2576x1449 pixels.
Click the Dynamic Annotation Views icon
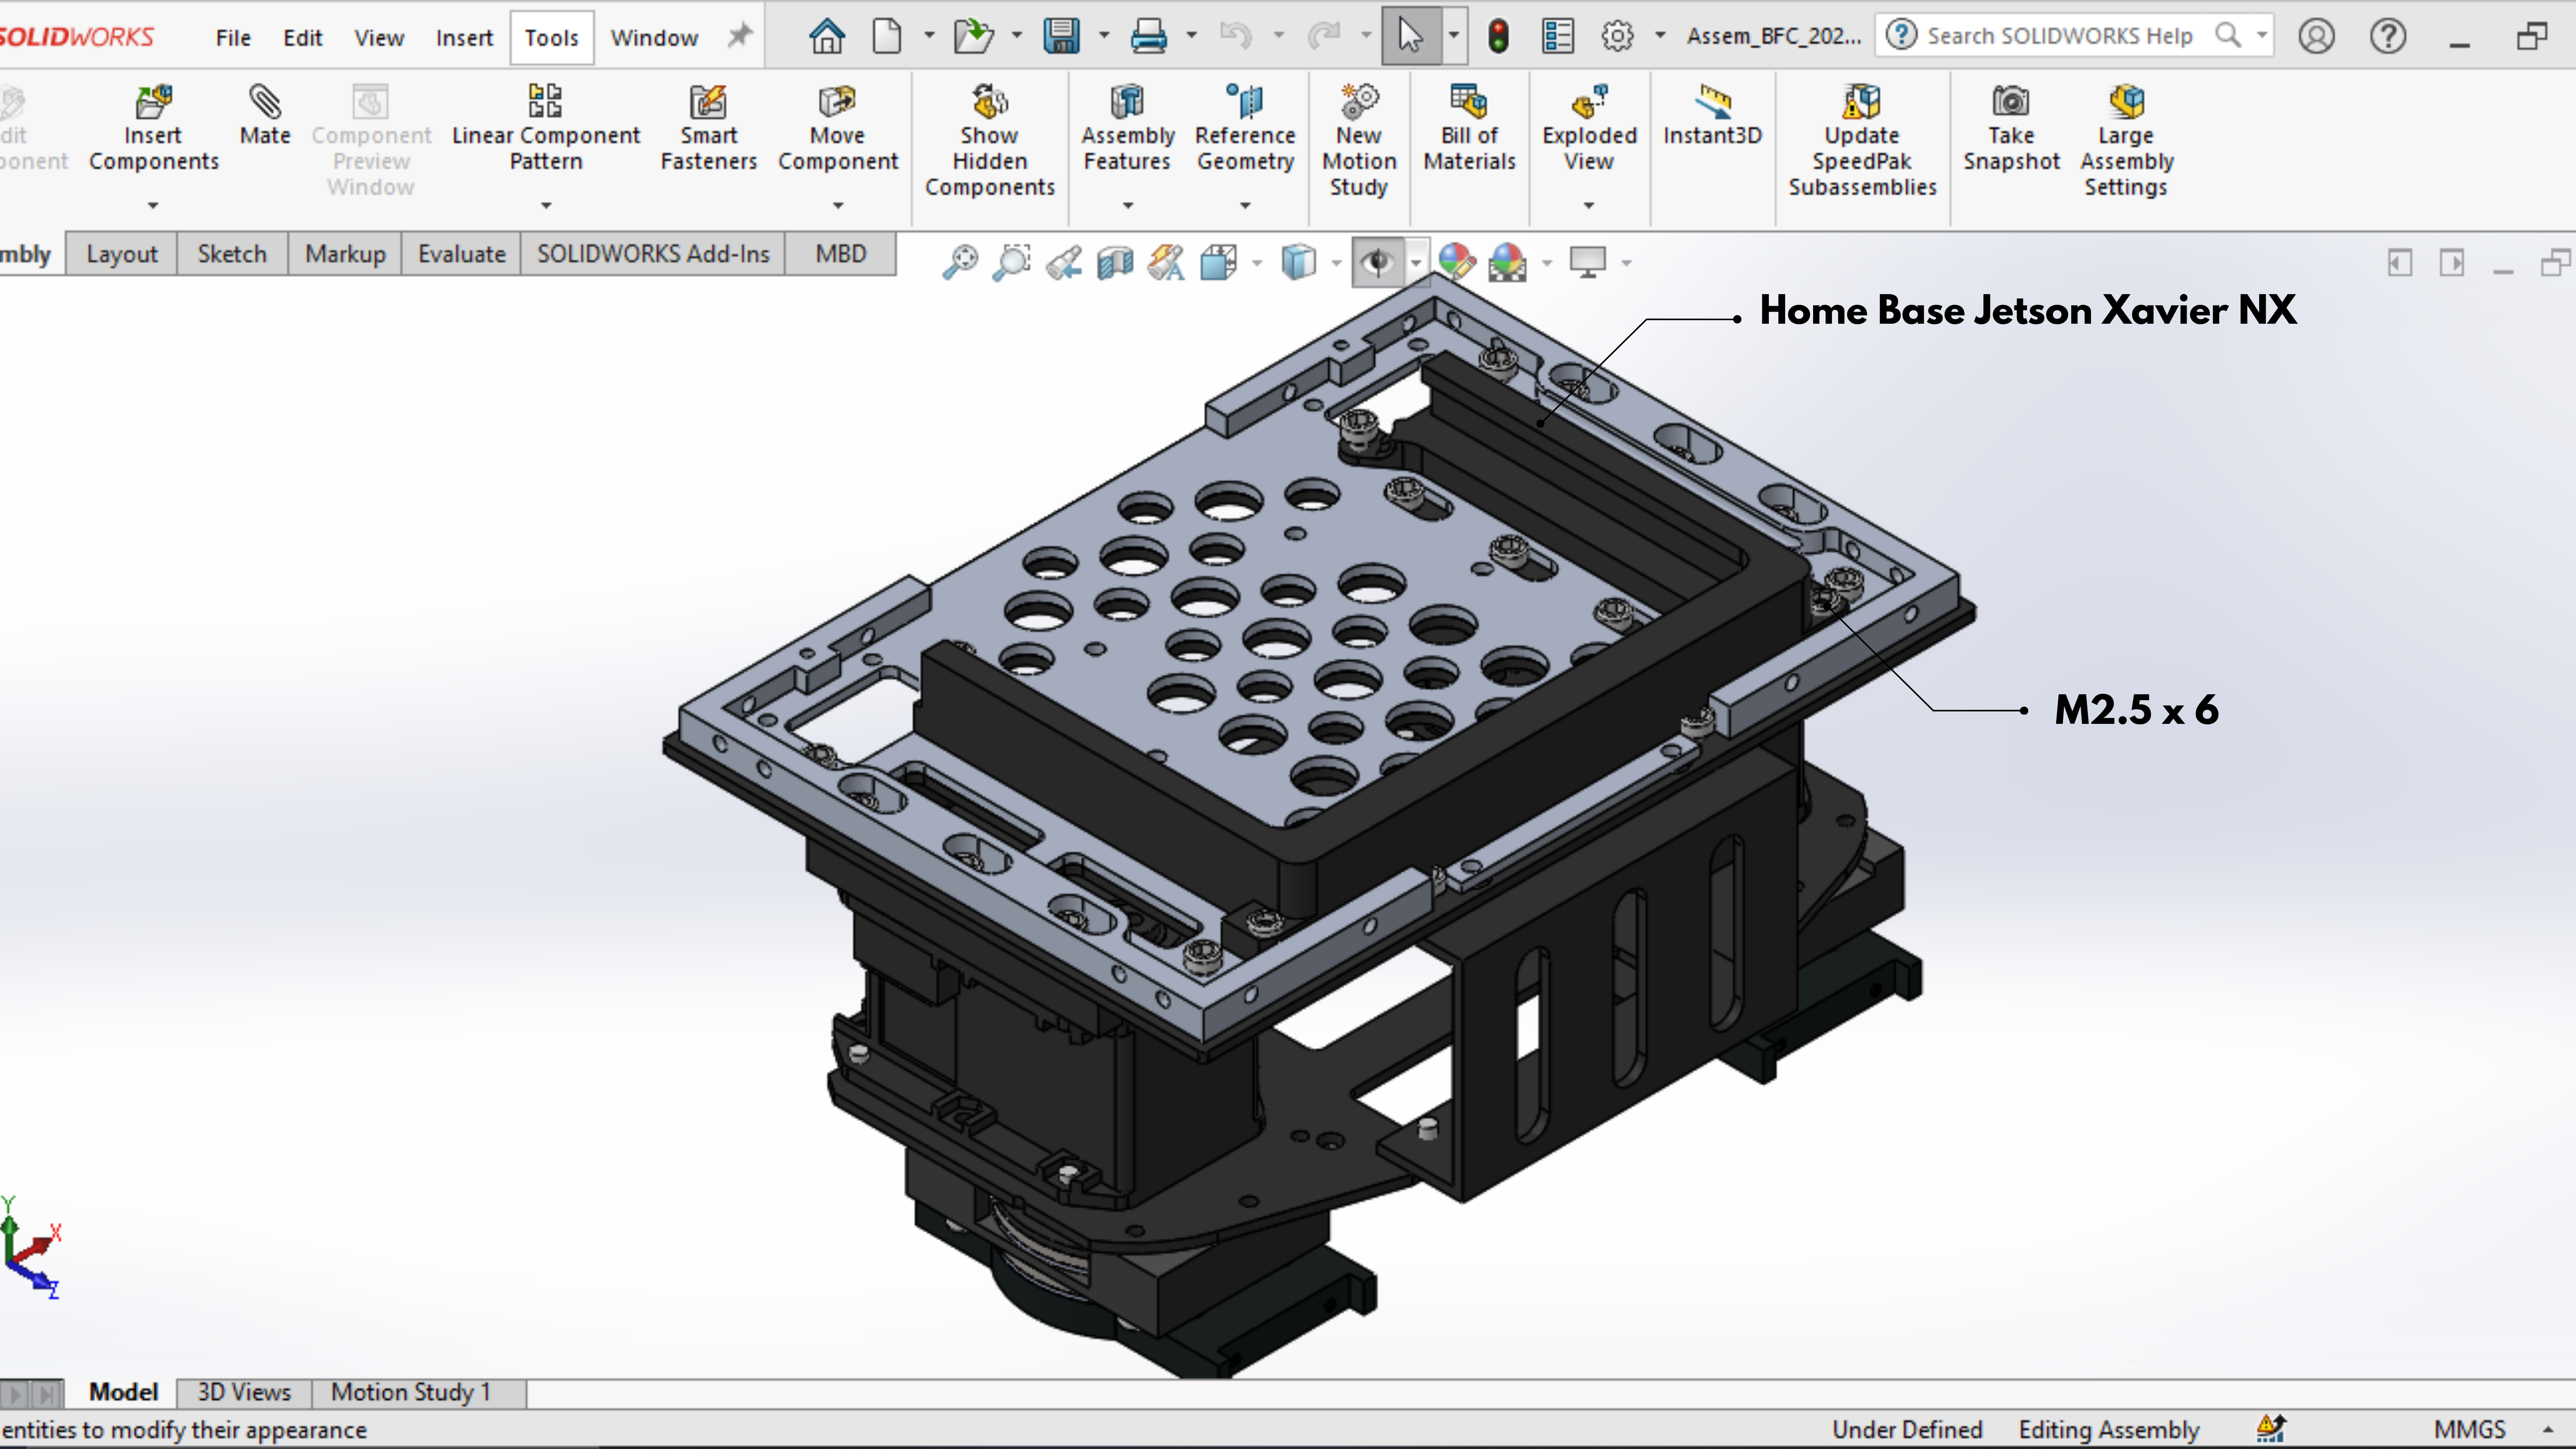[x=1166, y=263]
